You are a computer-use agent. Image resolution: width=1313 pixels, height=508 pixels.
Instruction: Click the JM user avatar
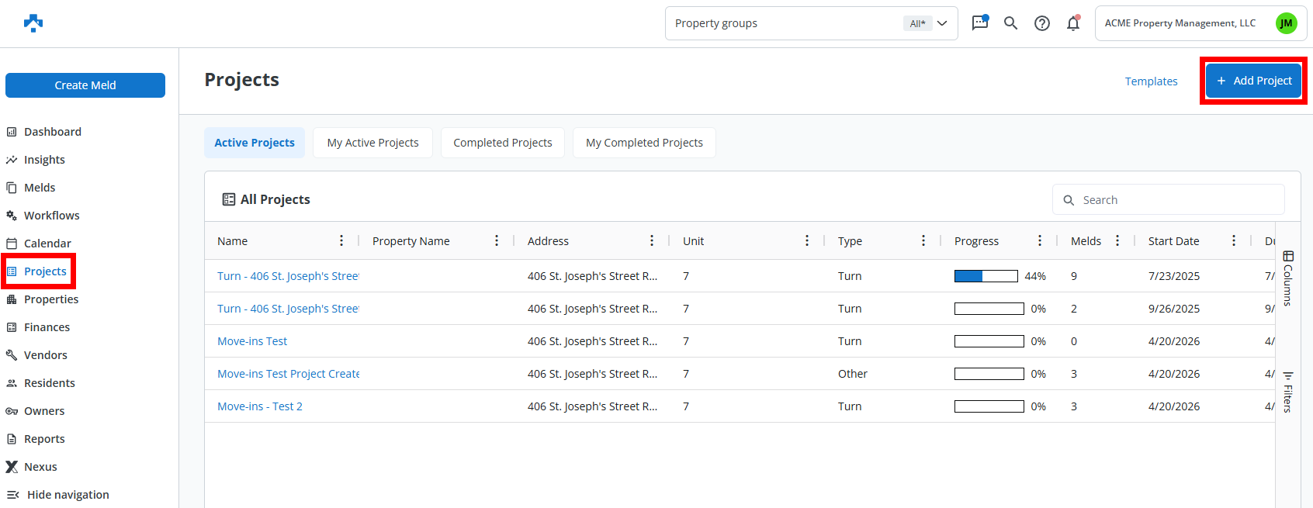[1286, 23]
